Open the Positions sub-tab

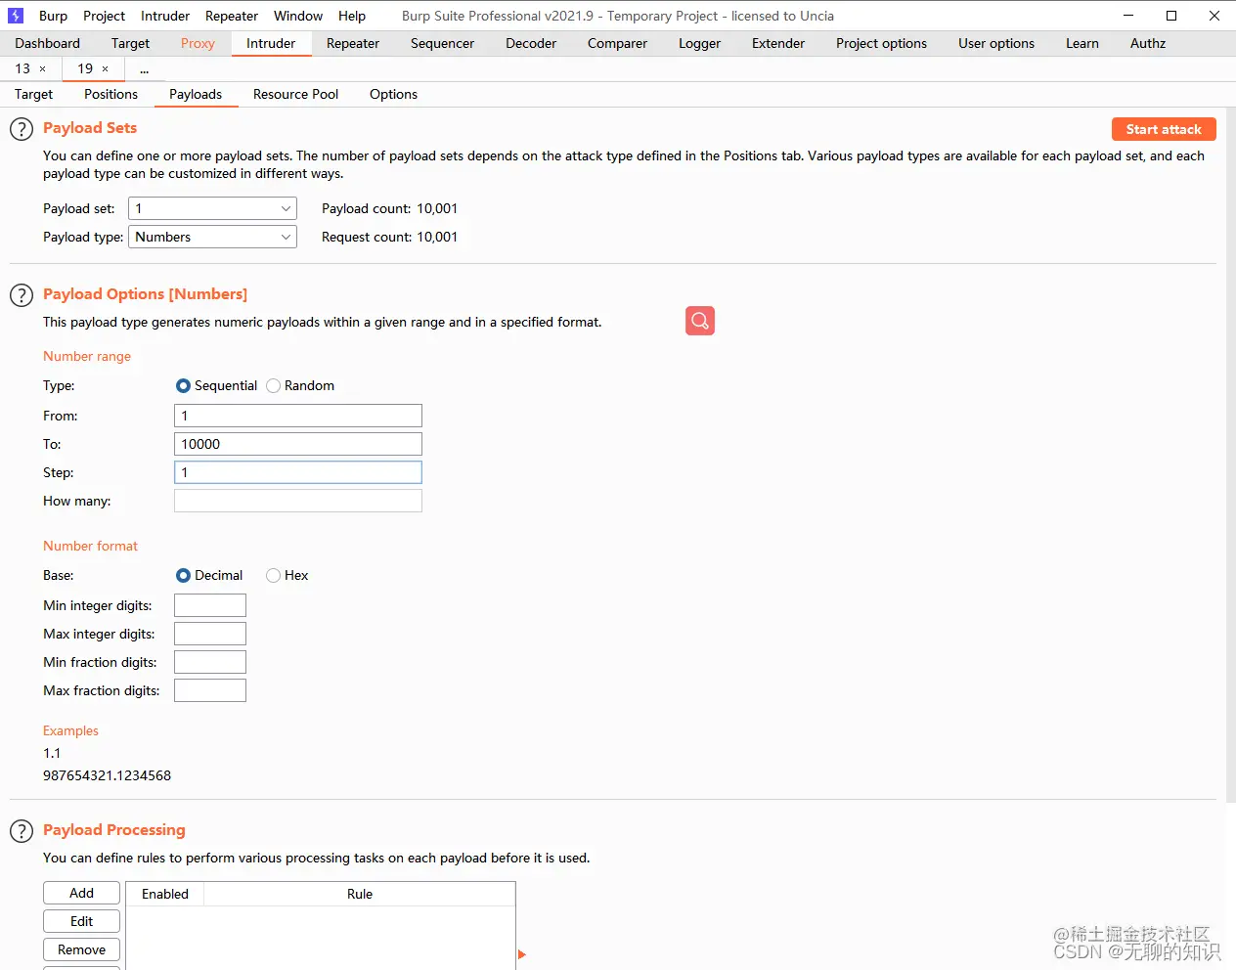coord(110,94)
